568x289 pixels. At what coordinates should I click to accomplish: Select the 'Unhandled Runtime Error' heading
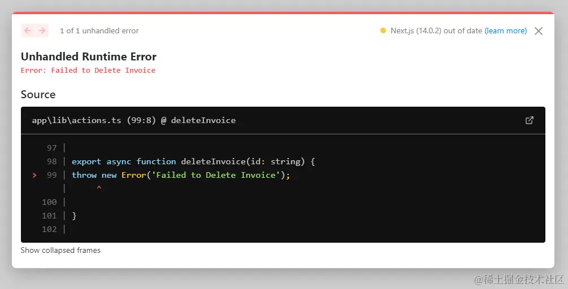tap(89, 56)
